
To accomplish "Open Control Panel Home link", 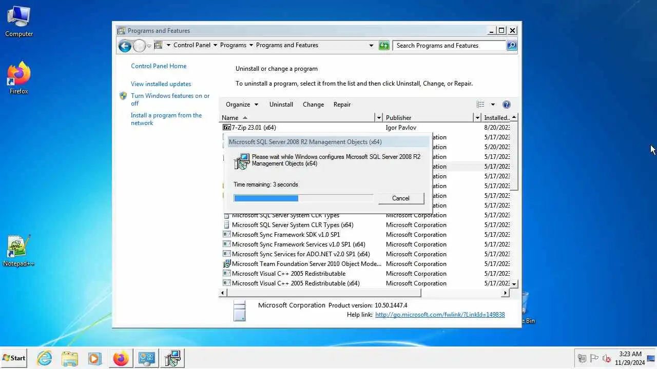I will (x=159, y=66).
